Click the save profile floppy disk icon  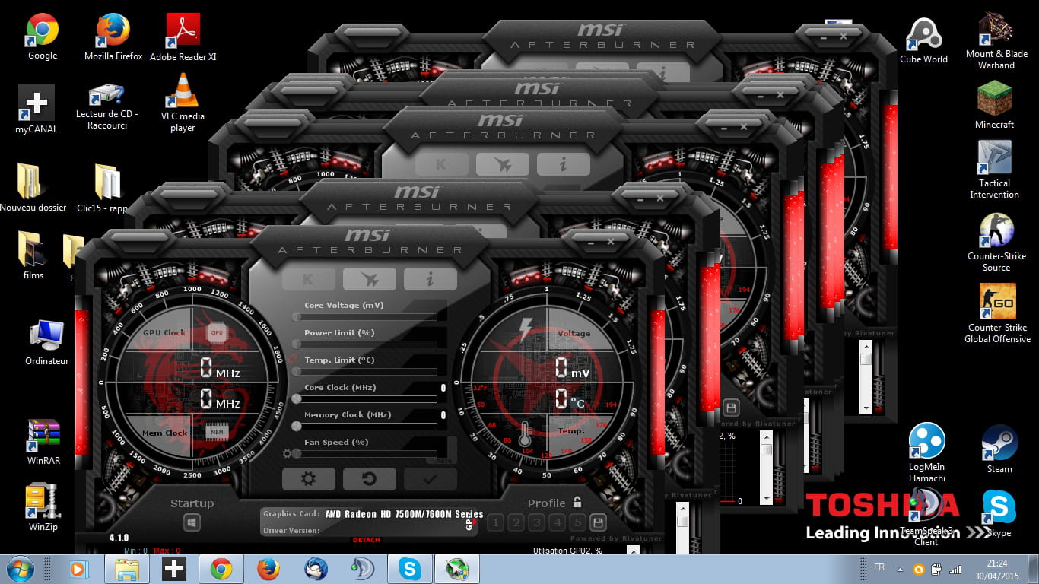[598, 522]
